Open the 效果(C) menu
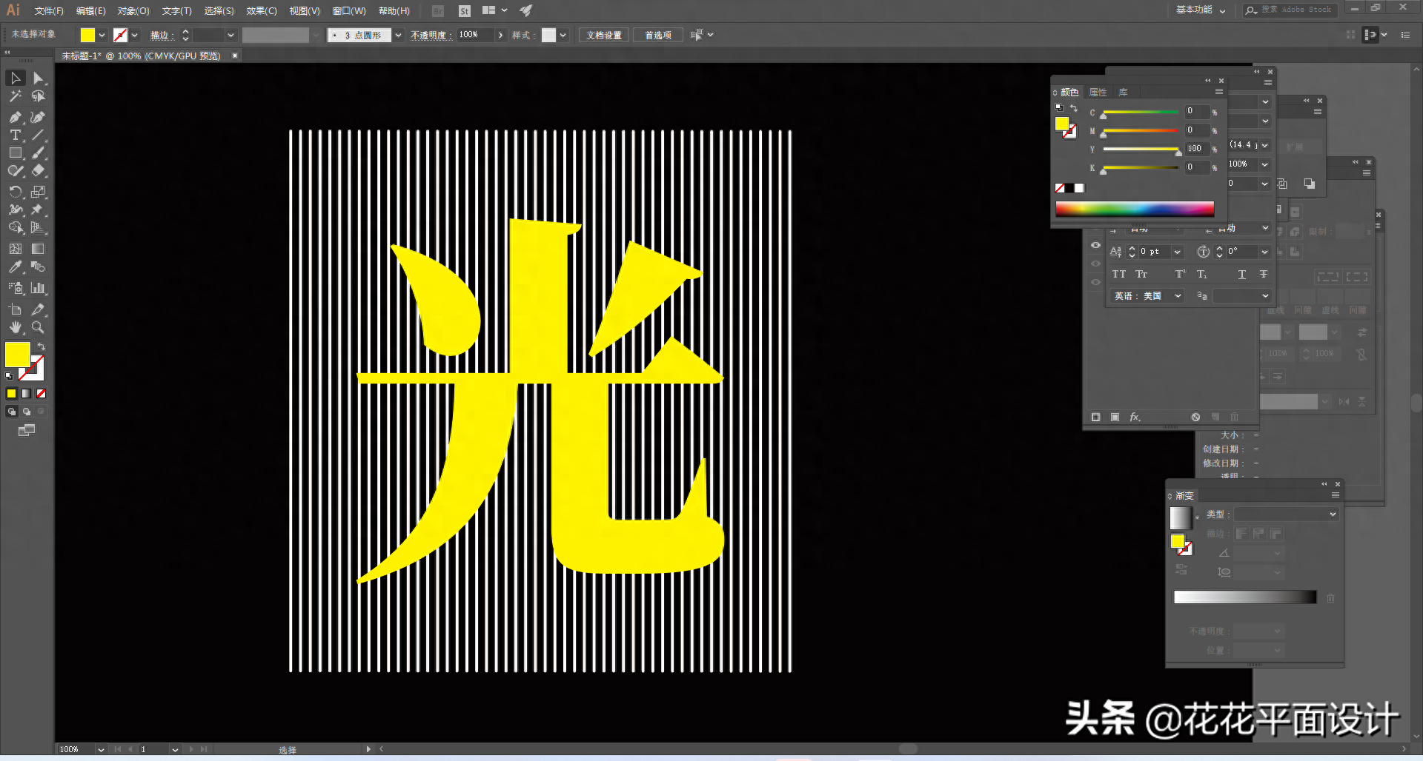The image size is (1423, 761). pos(261,11)
